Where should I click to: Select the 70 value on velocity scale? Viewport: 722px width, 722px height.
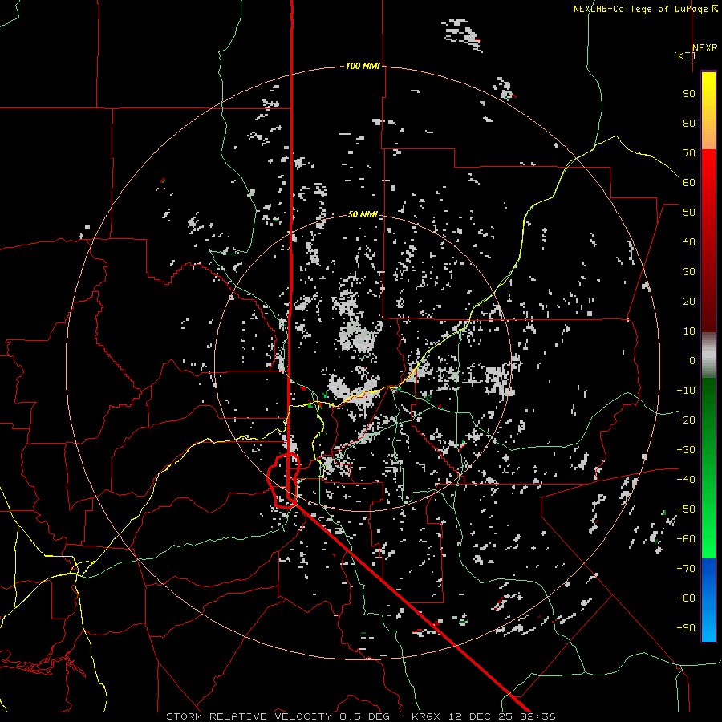(689, 153)
